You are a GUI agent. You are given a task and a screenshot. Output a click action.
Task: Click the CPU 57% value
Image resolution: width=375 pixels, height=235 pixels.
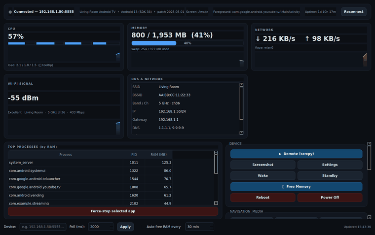16,36
